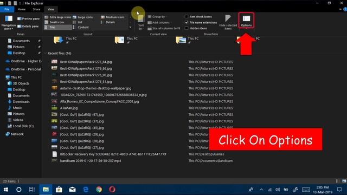Switch to the Share tab

[x=36, y=9]
